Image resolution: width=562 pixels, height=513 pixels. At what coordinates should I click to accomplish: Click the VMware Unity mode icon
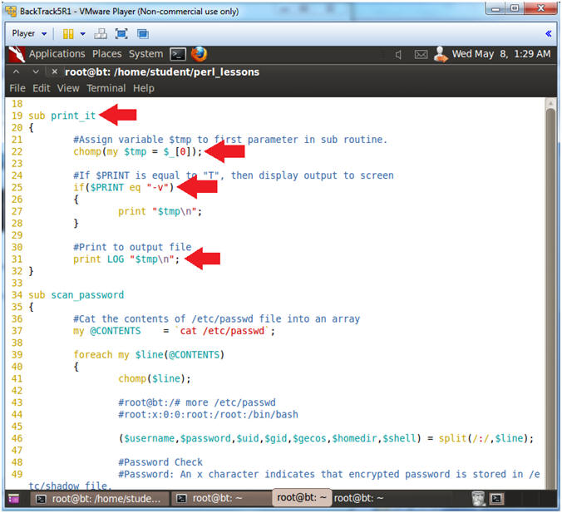143,34
